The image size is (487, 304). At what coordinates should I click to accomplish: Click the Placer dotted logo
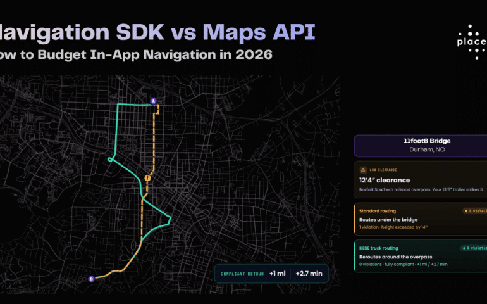click(472, 42)
